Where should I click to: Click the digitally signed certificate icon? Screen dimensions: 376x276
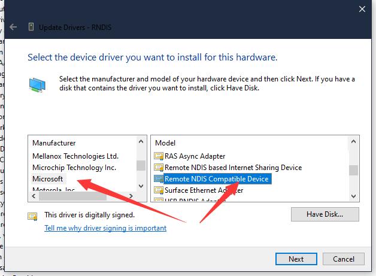click(32, 217)
